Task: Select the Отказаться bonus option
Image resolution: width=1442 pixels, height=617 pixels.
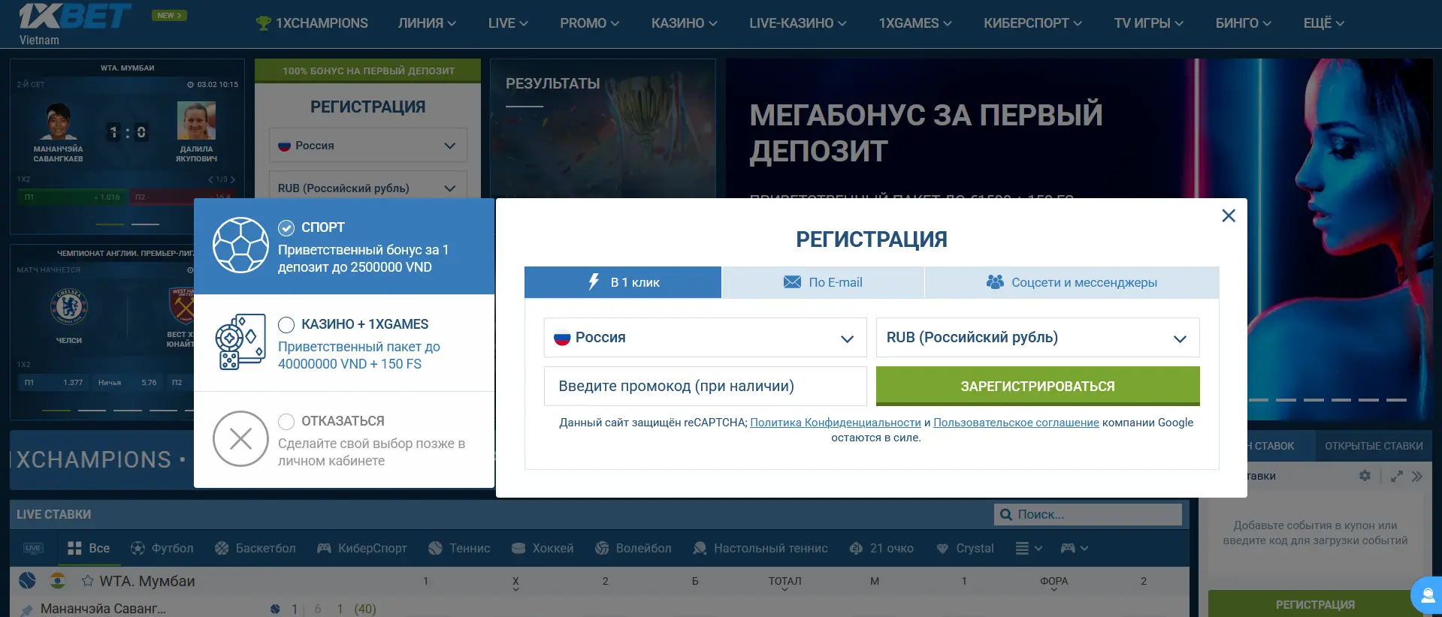Action: coord(286,421)
